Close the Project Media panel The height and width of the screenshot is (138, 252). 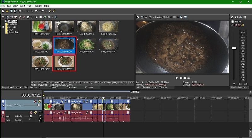click(x=20, y=88)
